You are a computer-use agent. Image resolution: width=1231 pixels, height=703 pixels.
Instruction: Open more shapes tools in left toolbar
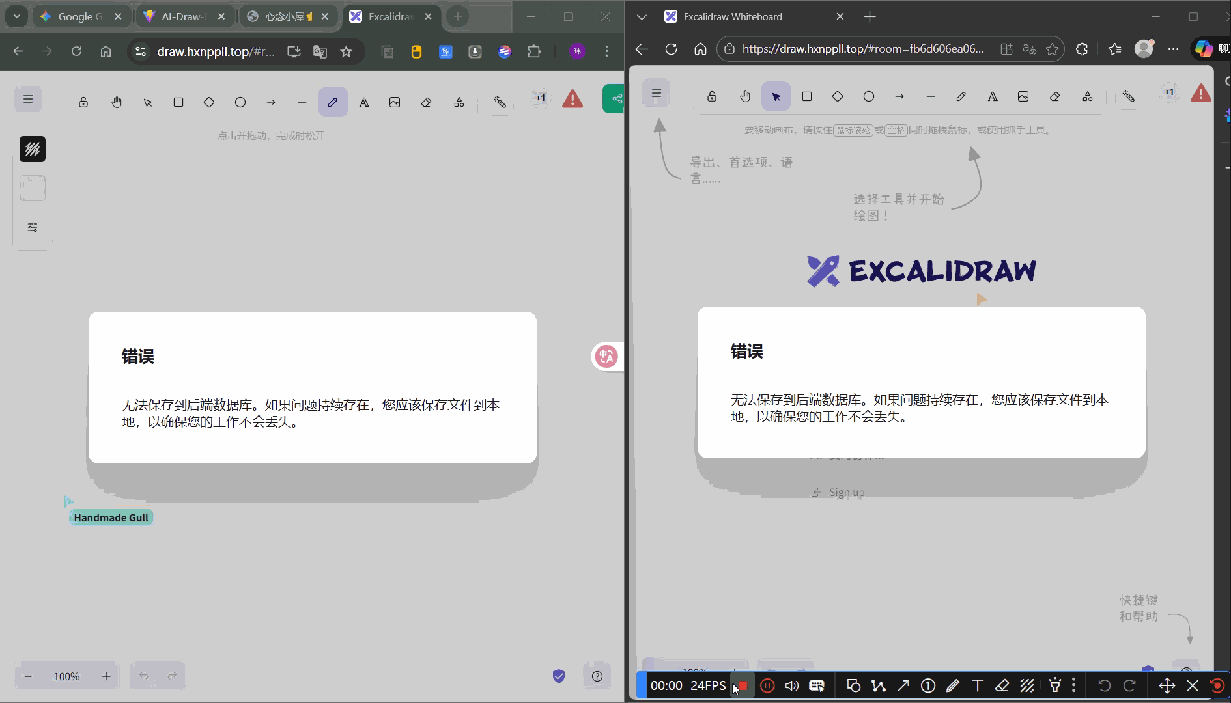click(x=459, y=102)
